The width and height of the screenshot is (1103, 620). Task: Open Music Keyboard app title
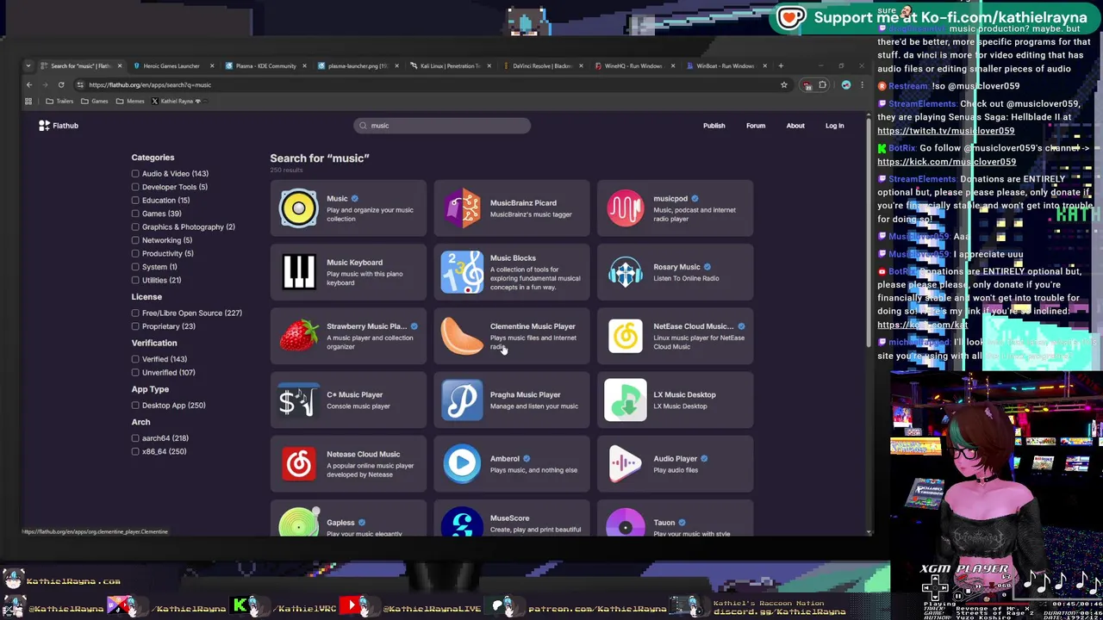(x=354, y=263)
